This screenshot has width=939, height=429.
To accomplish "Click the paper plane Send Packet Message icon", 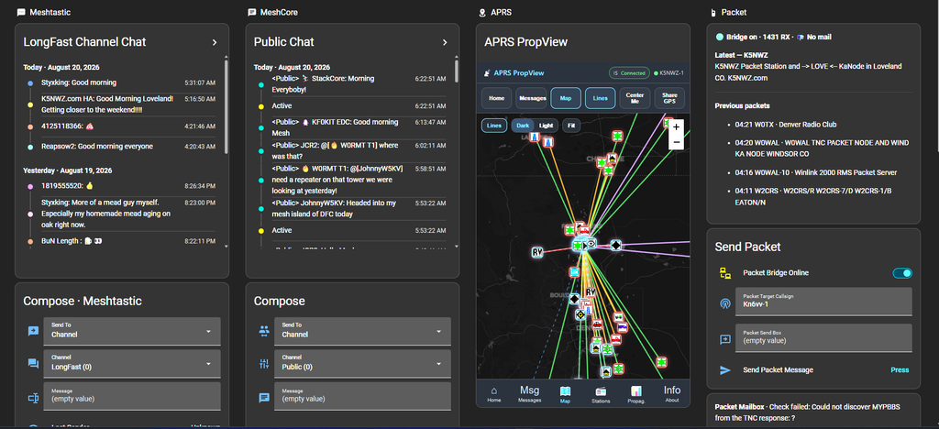I will click(x=725, y=370).
